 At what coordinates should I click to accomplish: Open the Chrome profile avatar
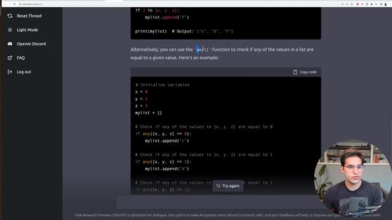pyautogui.click(x=385, y=4)
